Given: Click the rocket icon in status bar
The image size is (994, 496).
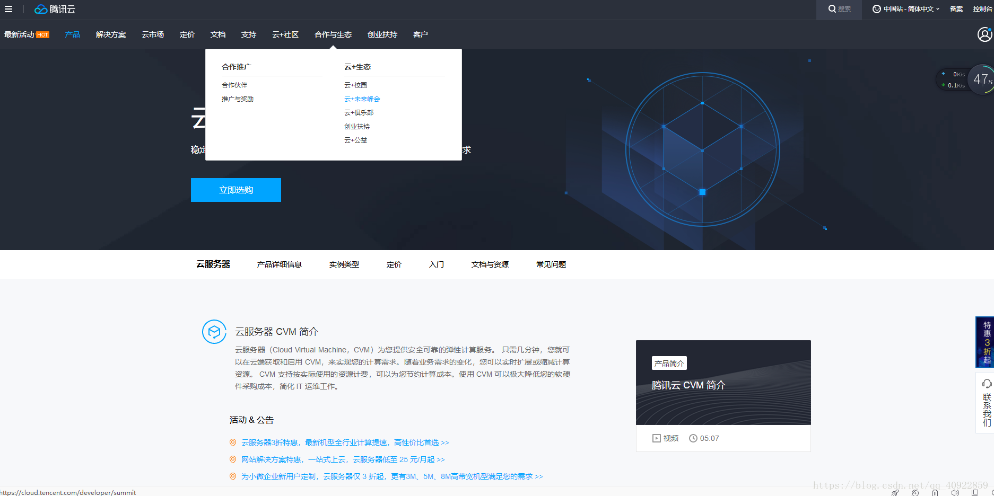Looking at the screenshot, I should (x=895, y=492).
